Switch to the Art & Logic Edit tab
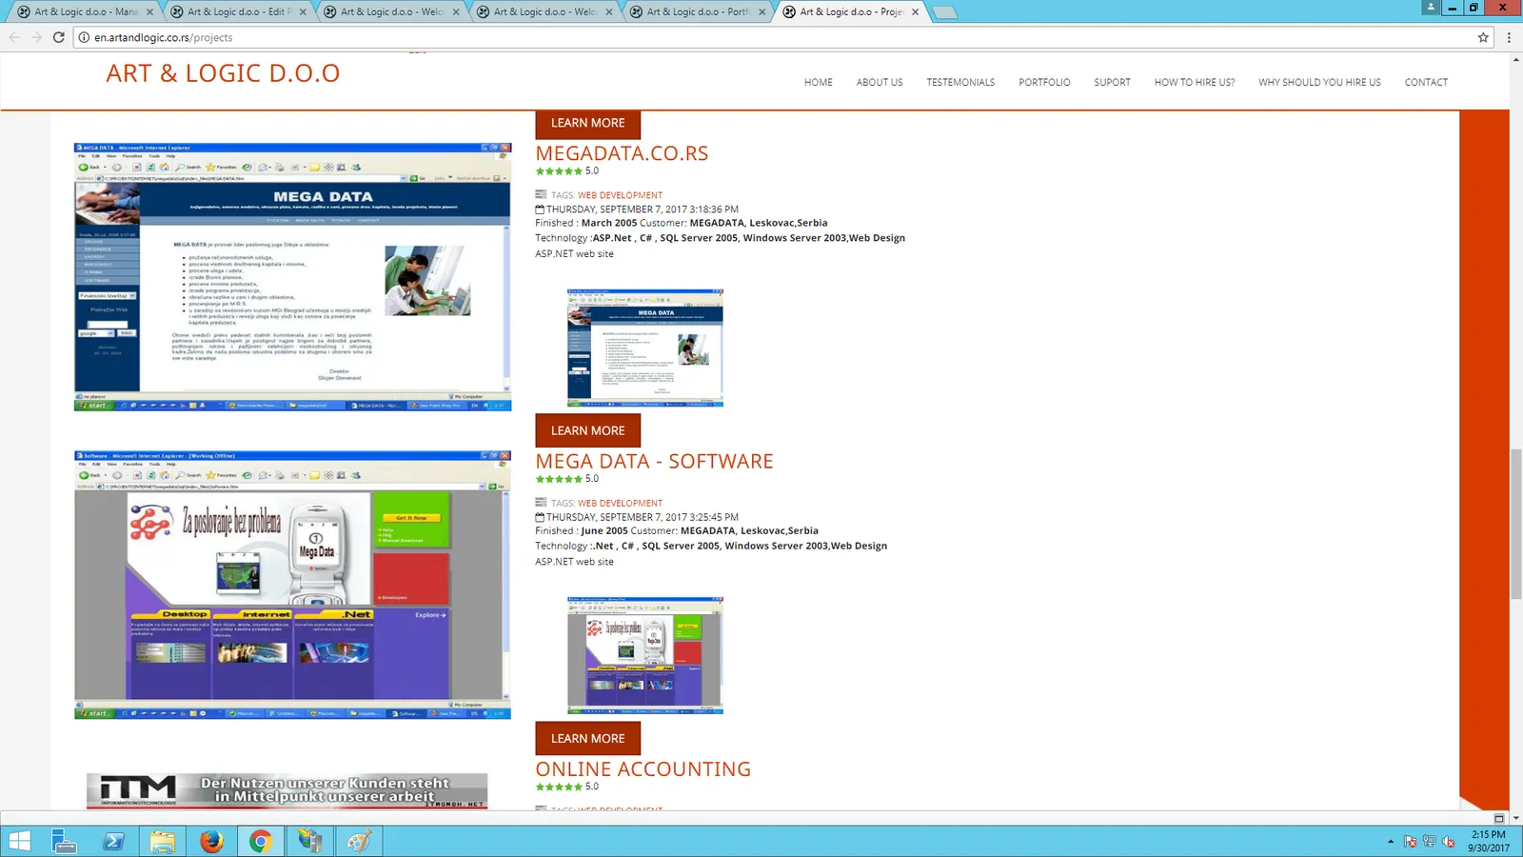The height and width of the screenshot is (857, 1523). (240, 11)
